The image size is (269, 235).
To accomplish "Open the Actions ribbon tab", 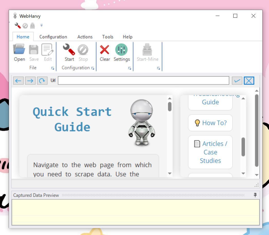I will pos(85,37).
